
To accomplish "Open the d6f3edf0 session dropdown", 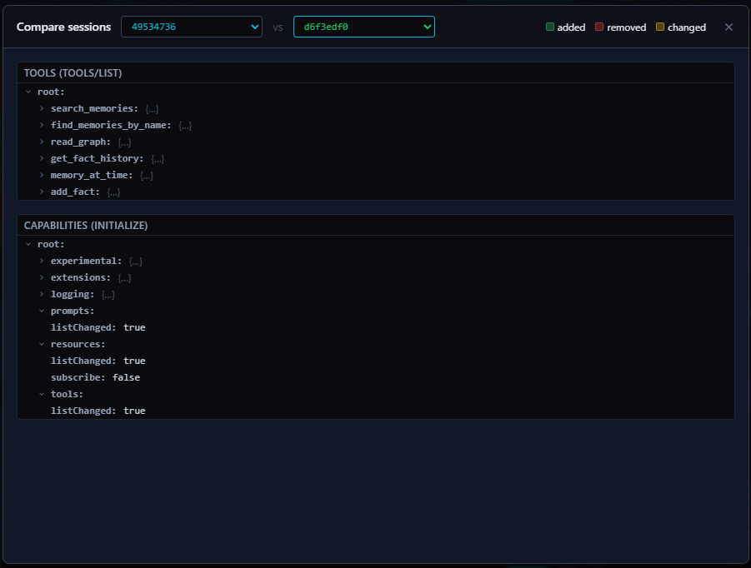I will pyautogui.click(x=364, y=27).
